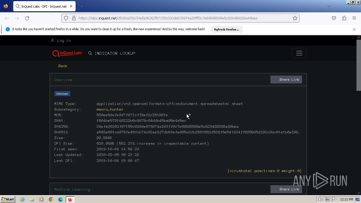Click Share Link in Overview panel

point(286,80)
